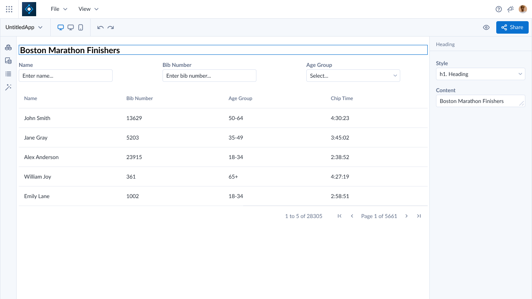Click the Share button
This screenshot has width=532, height=299.
pyautogui.click(x=512, y=27)
